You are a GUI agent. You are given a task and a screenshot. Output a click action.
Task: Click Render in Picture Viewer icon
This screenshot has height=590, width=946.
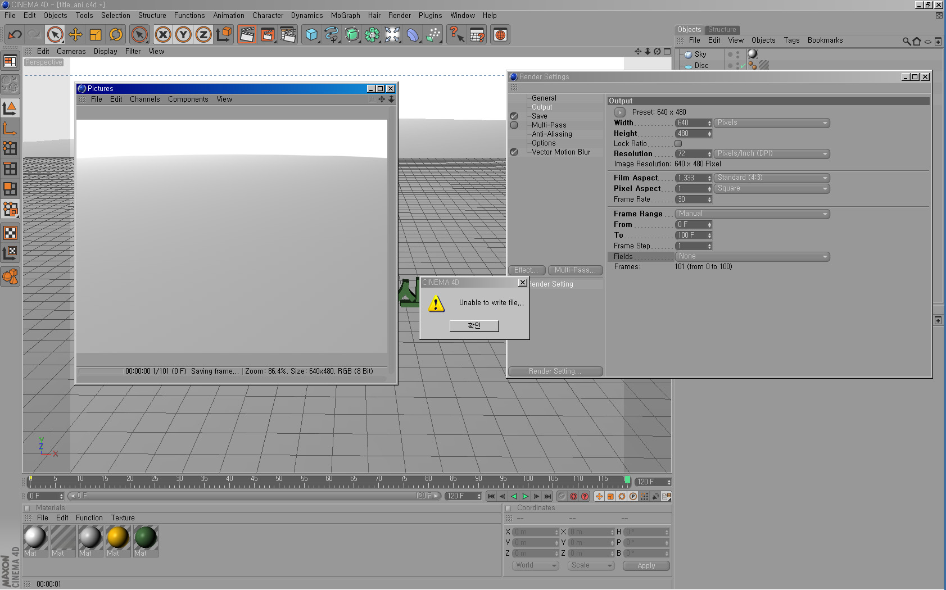pyautogui.click(x=268, y=35)
